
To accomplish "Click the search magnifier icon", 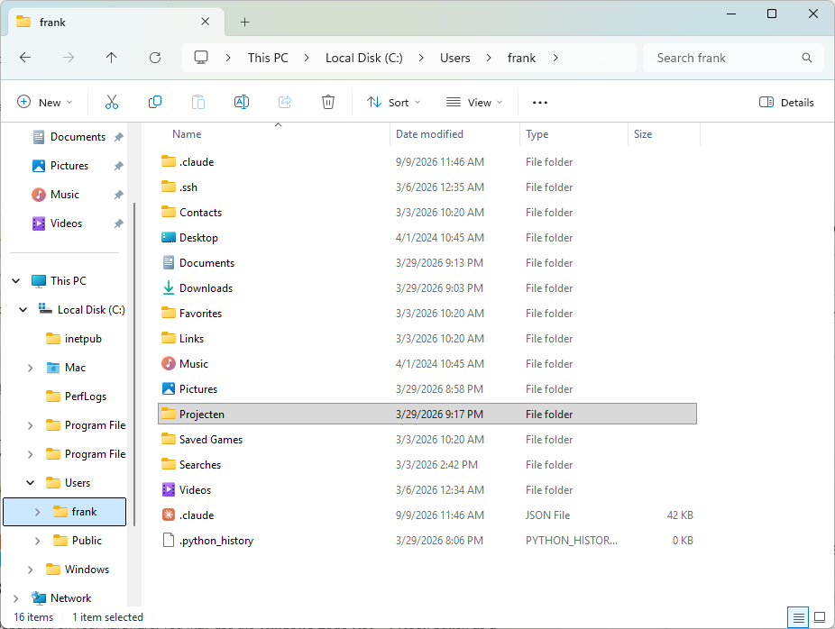I will coord(807,58).
